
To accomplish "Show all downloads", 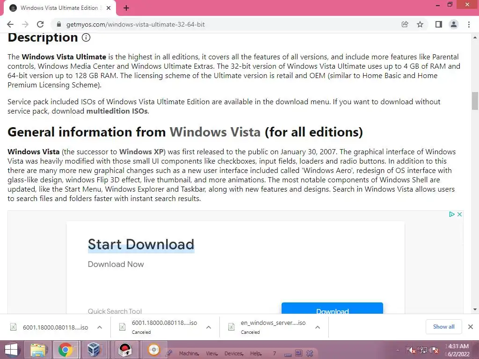I will pos(443,327).
